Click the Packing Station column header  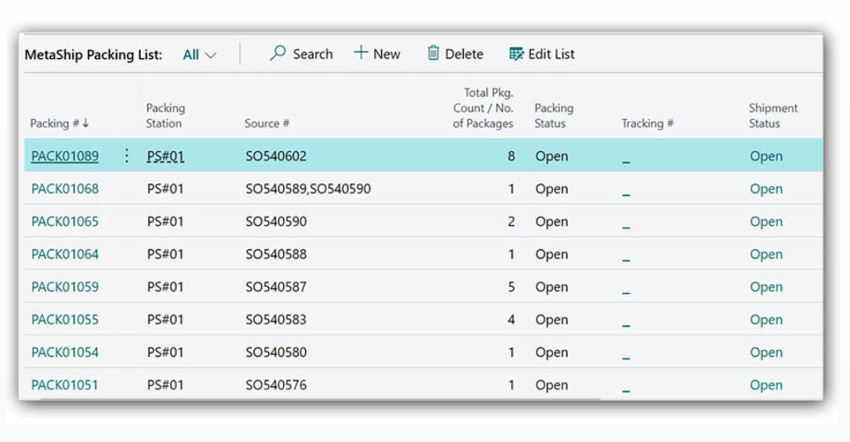click(165, 116)
